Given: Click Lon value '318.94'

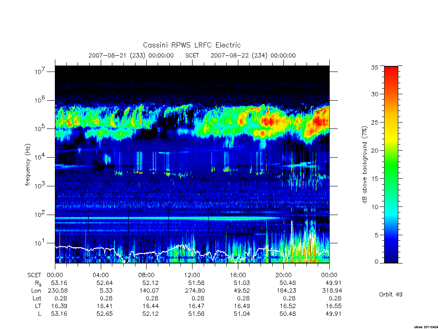Looking at the screenshot, I should (x=332, y=291).
